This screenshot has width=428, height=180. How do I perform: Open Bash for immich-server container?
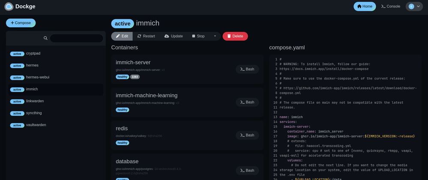click(x=247, y=69)
